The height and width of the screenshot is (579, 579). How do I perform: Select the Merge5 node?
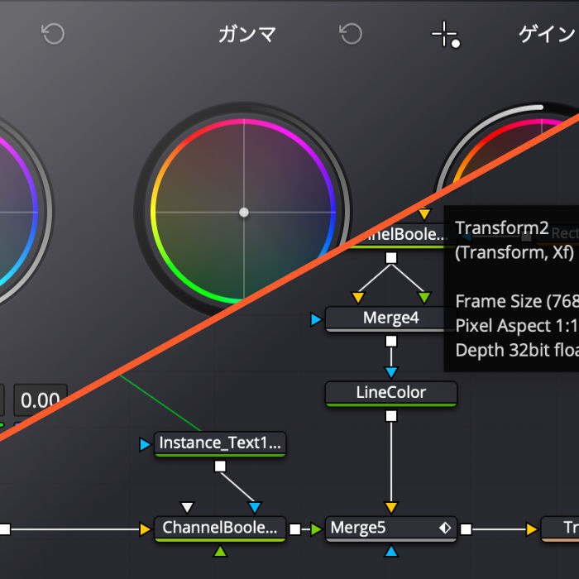point(391,529)
